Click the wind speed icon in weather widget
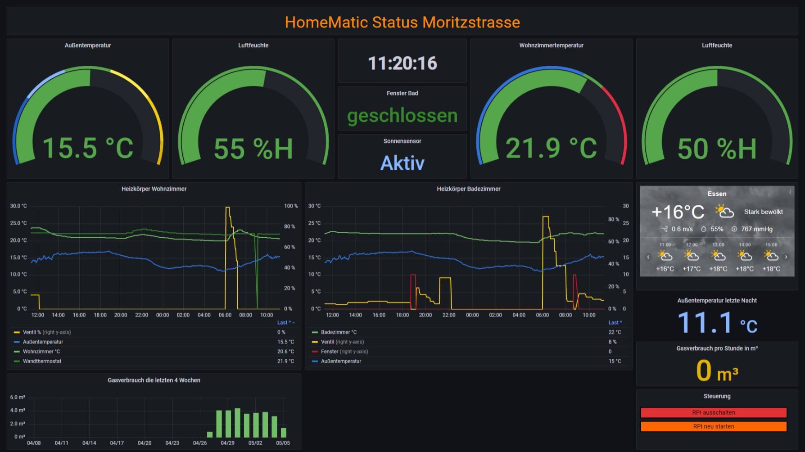The width and height of the screenshot is (805, 452). point(665,229)
